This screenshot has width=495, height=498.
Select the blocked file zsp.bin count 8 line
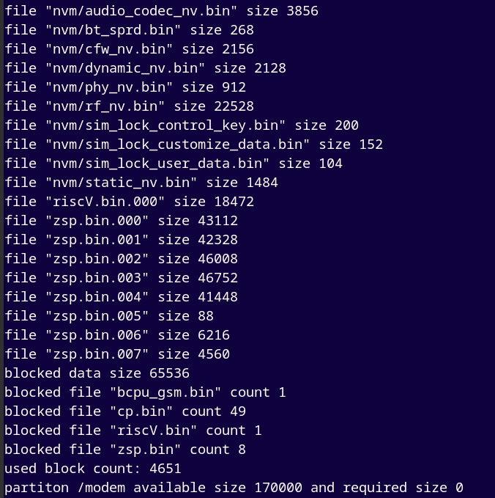125,450
